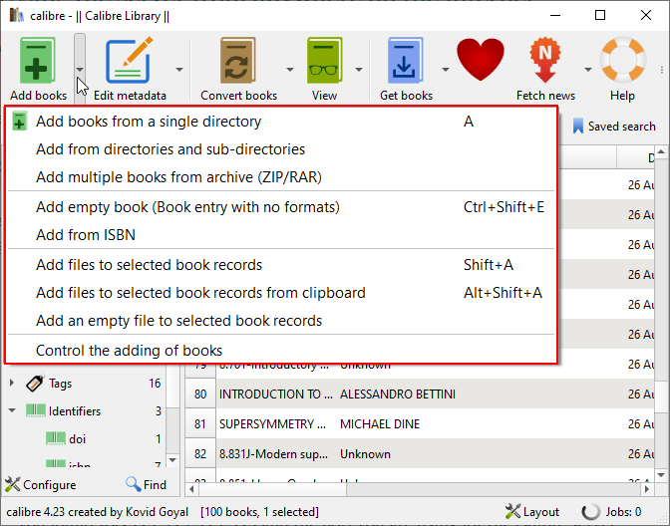Select Add from ISBN
This screenshot has height=526, width=670.
281,235
